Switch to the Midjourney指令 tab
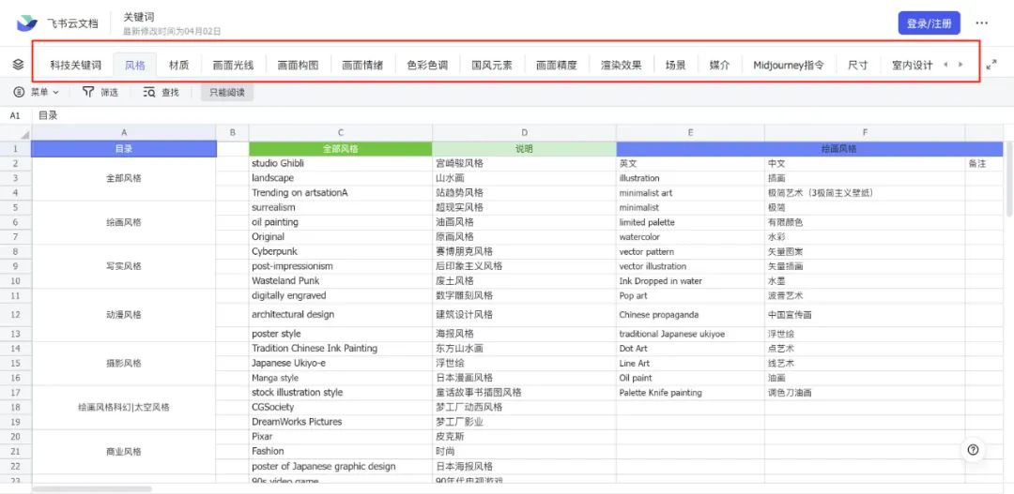 789,66
